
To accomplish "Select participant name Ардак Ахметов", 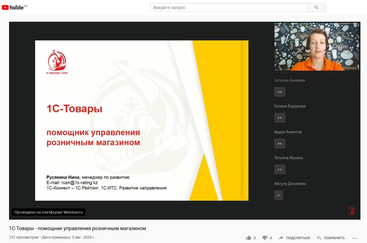I will click(288, 132).
